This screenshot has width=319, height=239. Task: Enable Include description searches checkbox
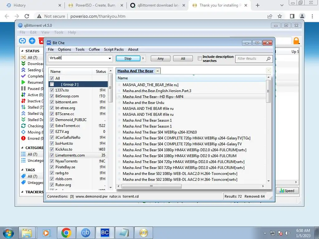(200, 59)
